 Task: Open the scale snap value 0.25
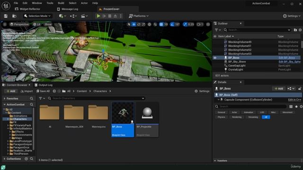(x=191, y=24)
